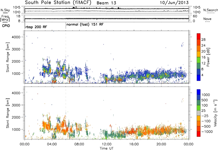Image resolution: width=218 pixels, height=150 pixels.
Task: Click the '4000' tick on the power plot
Action: pos(16,37)
